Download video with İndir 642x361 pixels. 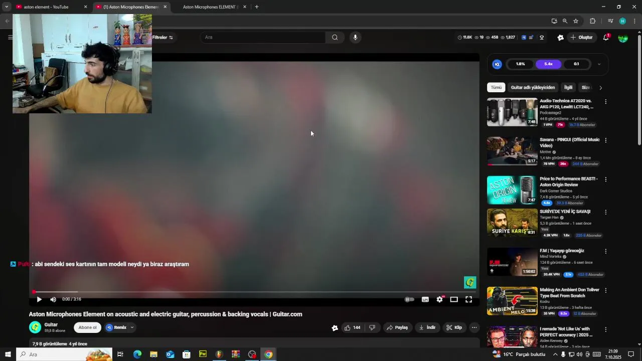pos(427,327)
